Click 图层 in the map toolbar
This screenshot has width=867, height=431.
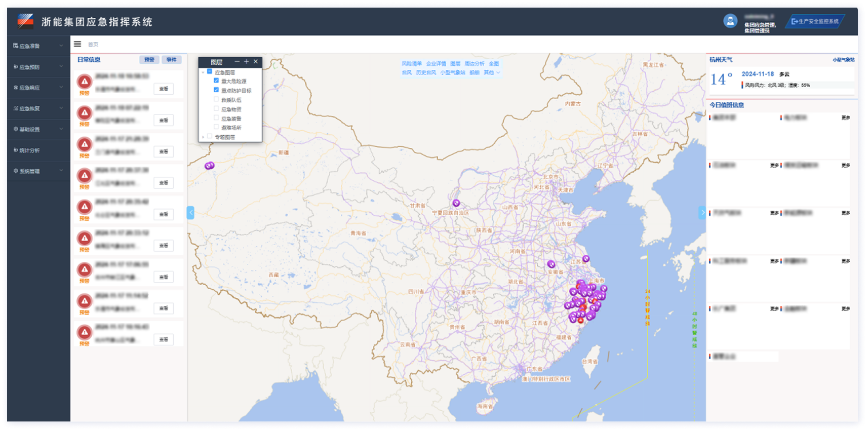pyautogui.click(x=455, y=63)
